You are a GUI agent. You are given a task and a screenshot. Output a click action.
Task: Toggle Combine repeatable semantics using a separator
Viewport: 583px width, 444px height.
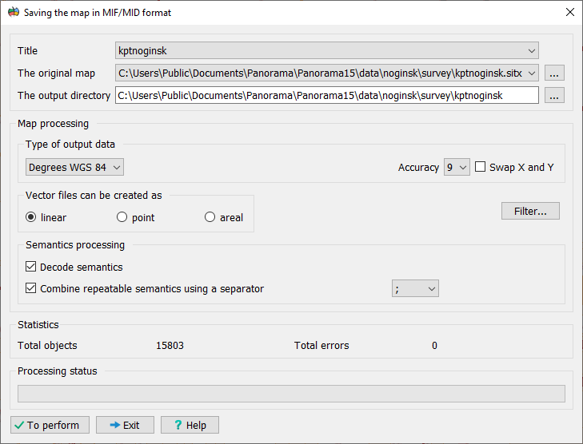click(31, 288)
